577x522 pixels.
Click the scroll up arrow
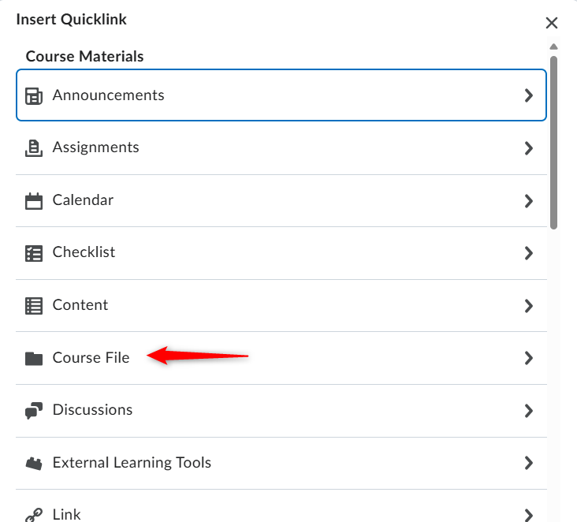[553, 47]
